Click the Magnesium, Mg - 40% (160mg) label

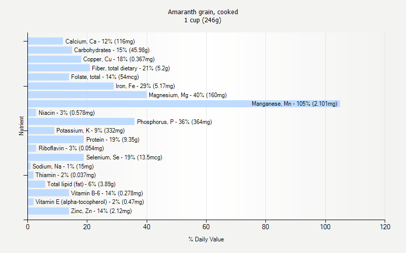pyautogui.click(x=188, y=95)
